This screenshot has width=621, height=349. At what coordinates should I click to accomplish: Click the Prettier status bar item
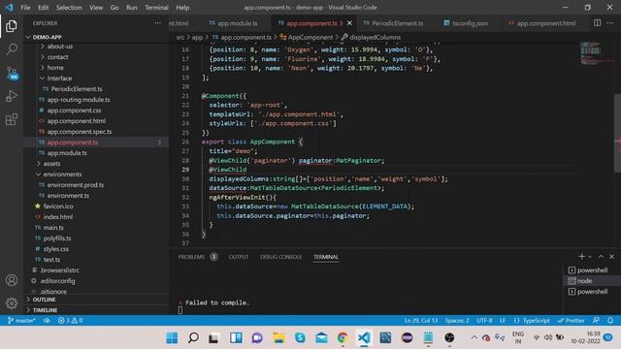571,320
